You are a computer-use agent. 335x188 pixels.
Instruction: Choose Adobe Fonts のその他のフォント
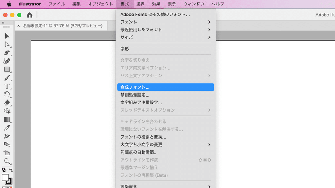coord(165,15)
